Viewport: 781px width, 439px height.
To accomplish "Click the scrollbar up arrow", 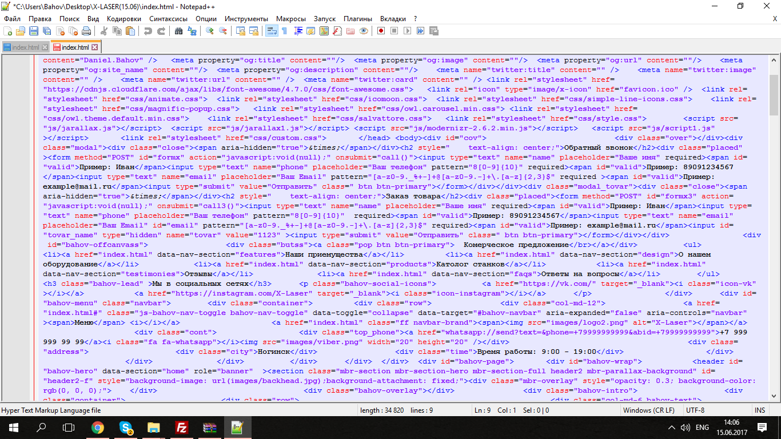I will (774, 61).
